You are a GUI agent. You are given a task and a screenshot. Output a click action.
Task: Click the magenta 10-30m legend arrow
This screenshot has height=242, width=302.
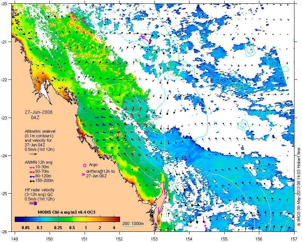32,168
